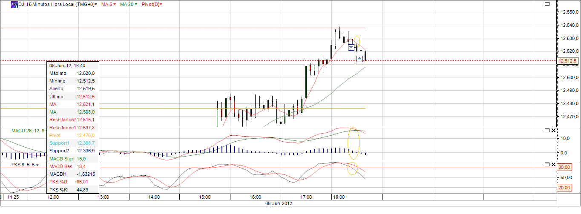This screenshot has width=581, height=214.
Task: Click the blue down-arrow sell order marker
Action: [x=351, y=47]
